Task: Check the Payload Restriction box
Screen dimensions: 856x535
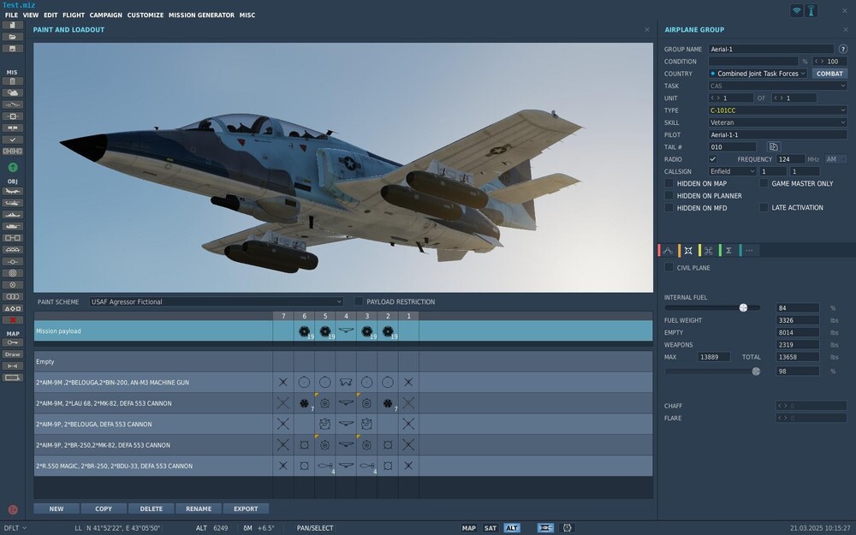Action: 359,301
